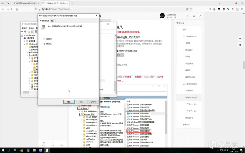Switch to the WIN10 ADMINISTRATOR search tab
Screen dimensions: 245x153
tap(27, 3)
